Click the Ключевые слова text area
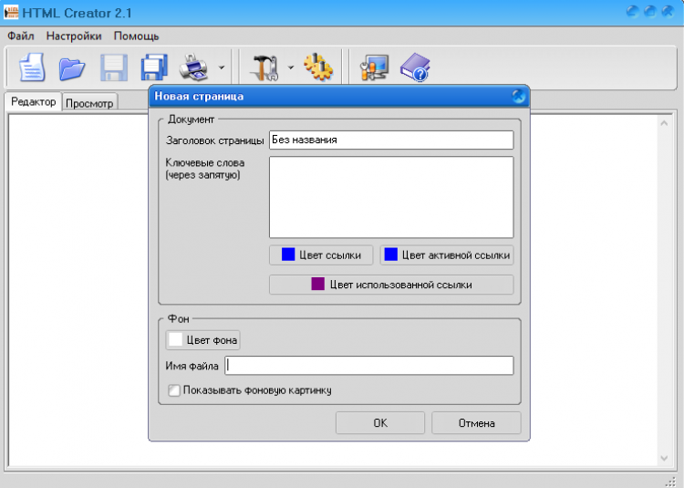Image resolution: width=684 pixels, height=488 pixels. [391, 197]
